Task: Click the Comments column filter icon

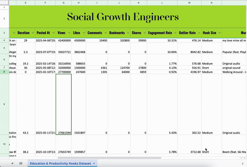Action: [x=105, y=33]
